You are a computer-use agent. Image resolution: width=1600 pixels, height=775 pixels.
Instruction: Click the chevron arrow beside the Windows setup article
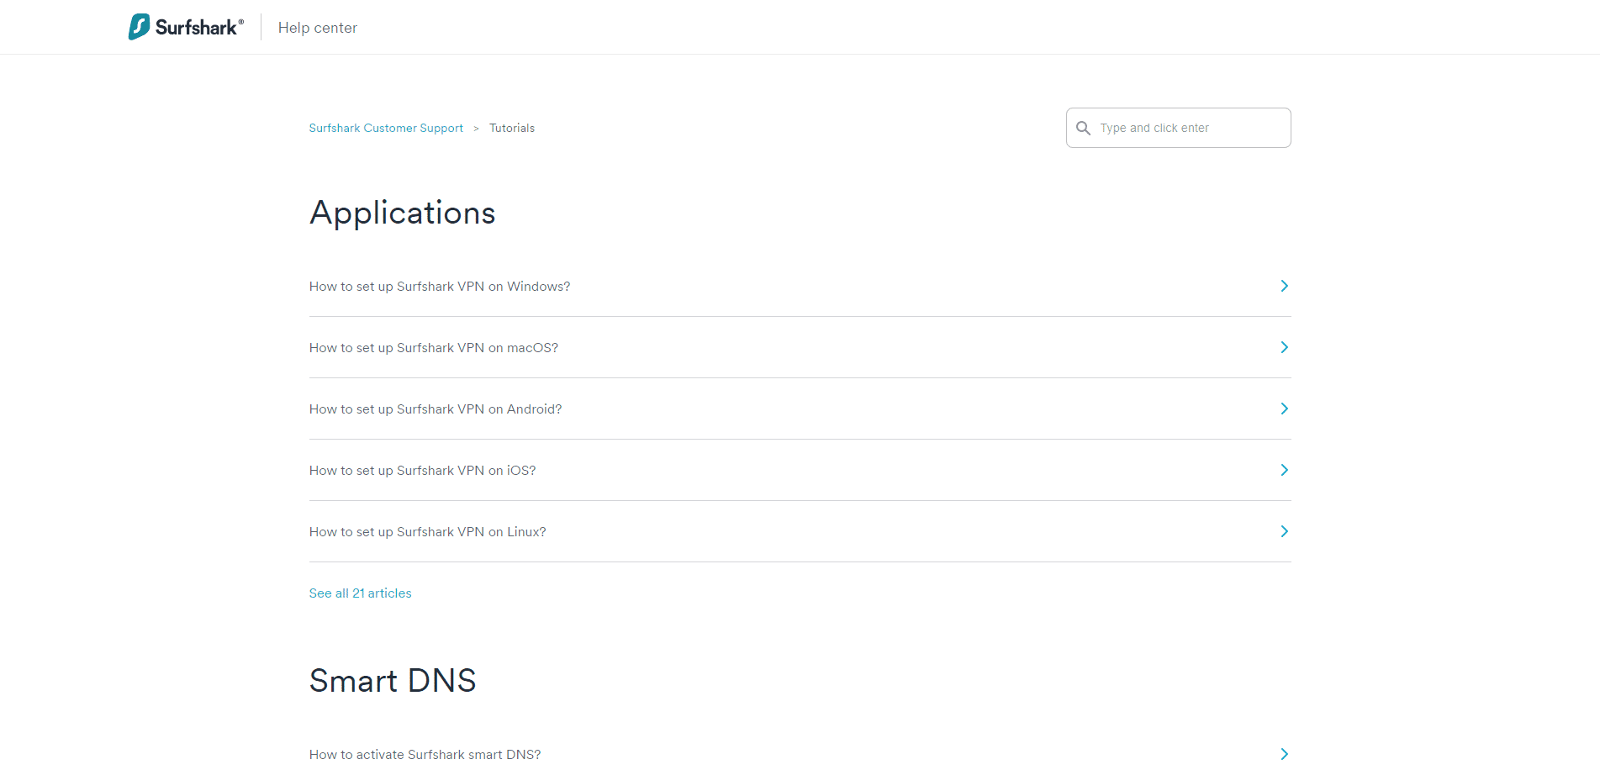pyautogui.click(x=1284, y=286)
